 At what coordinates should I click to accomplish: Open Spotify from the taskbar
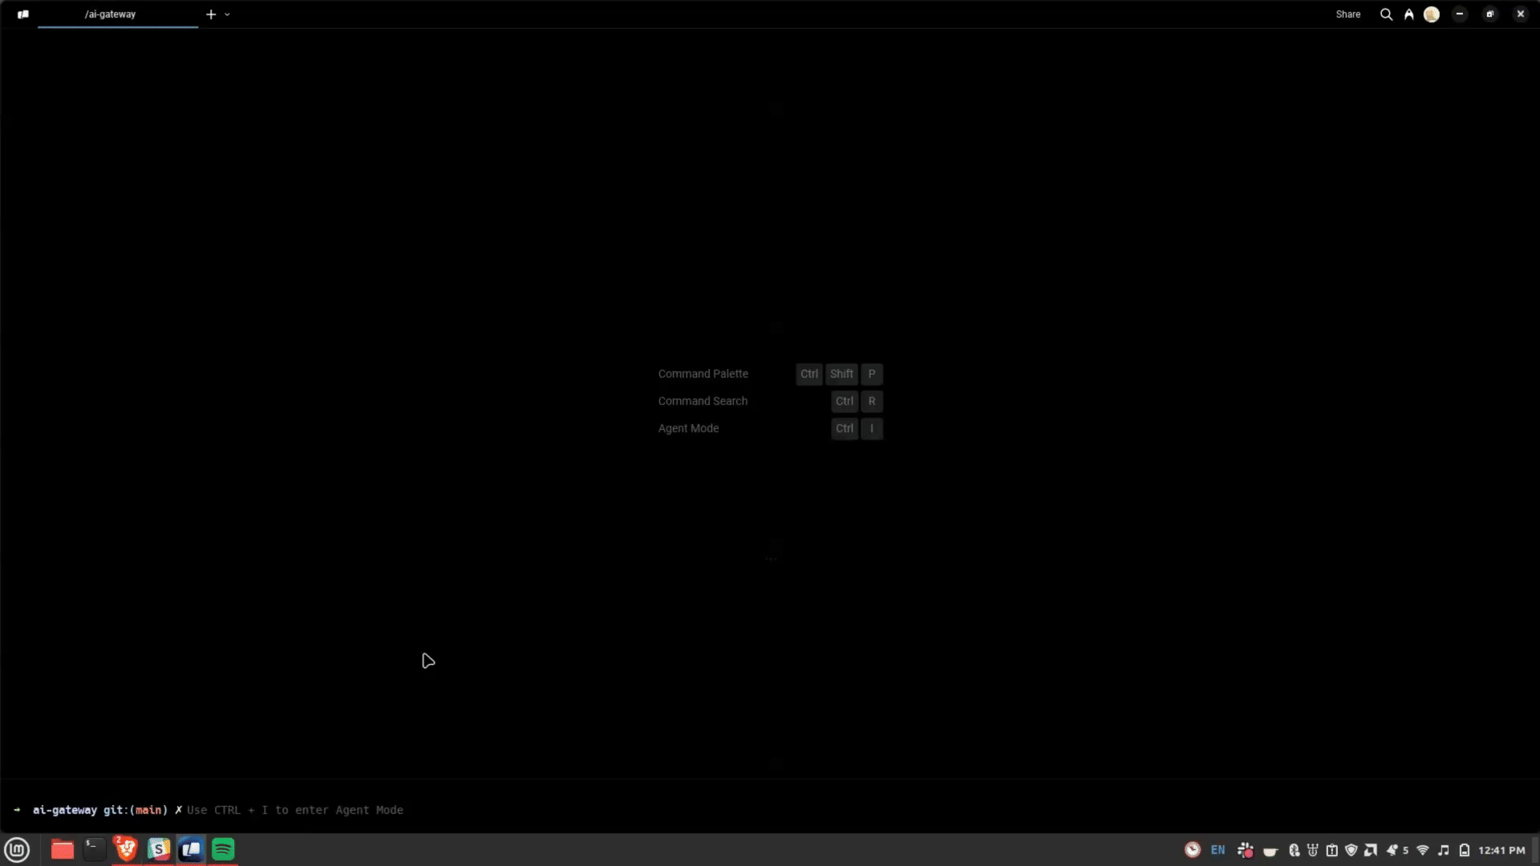(x=223, y=849)
